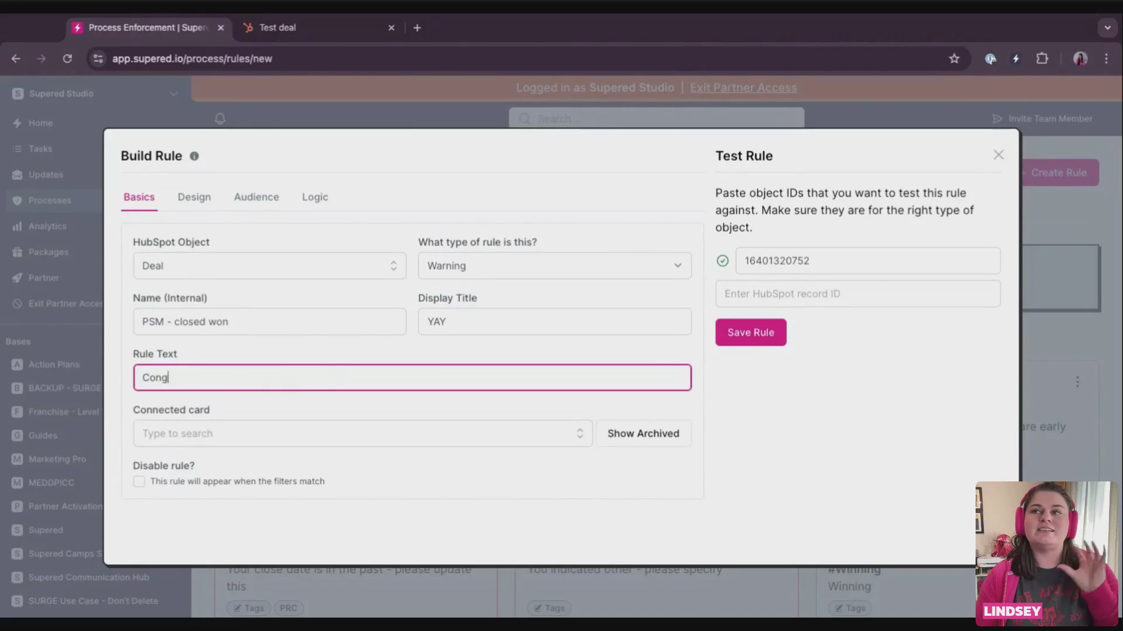1123x631 pixels.
Task: Switch to the Test deal browser tab
Action: pyautogui.click(x=319, y=27)
